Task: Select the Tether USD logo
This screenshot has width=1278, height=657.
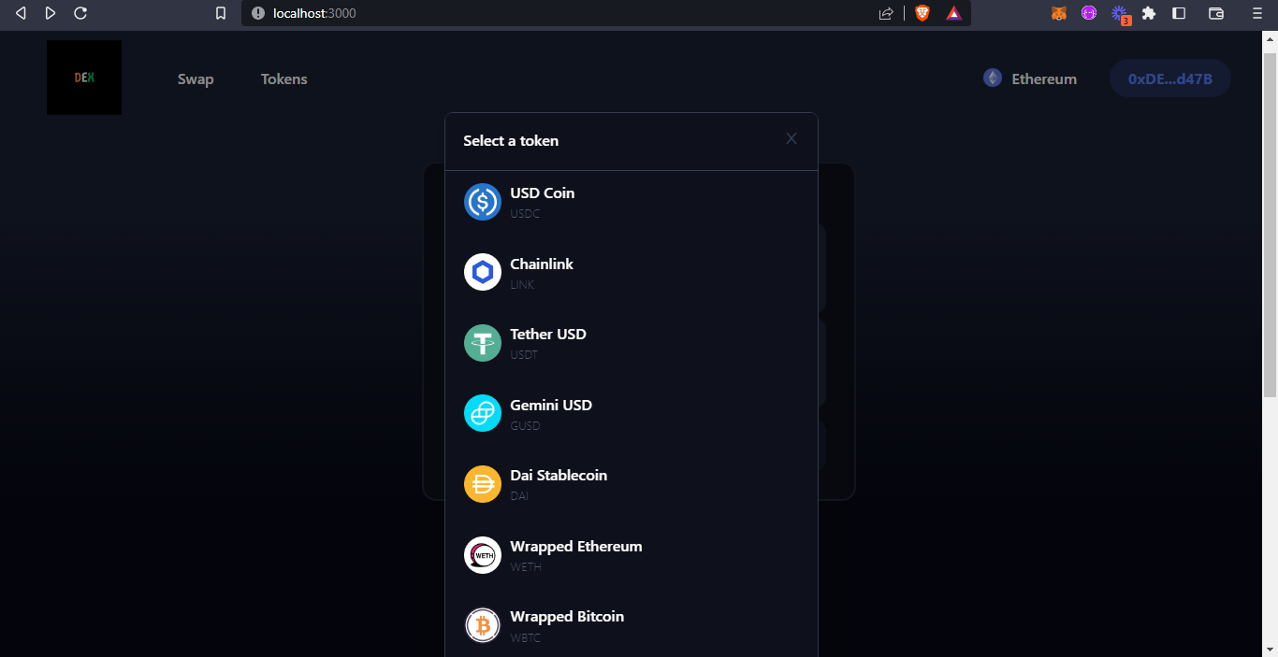Action: 482,343
